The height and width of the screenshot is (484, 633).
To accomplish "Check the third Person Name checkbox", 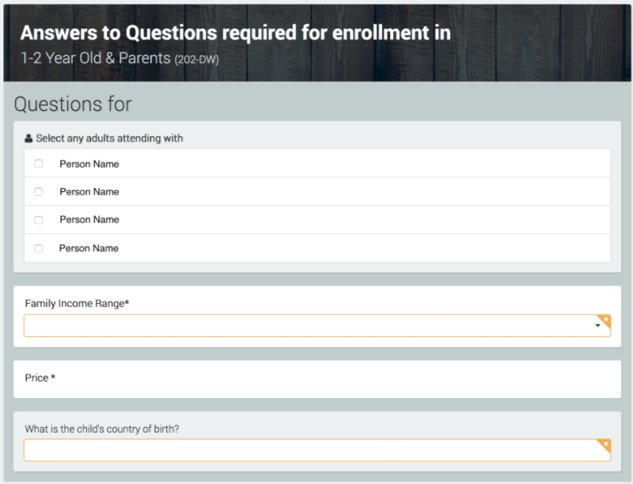I will pos(38,220).
